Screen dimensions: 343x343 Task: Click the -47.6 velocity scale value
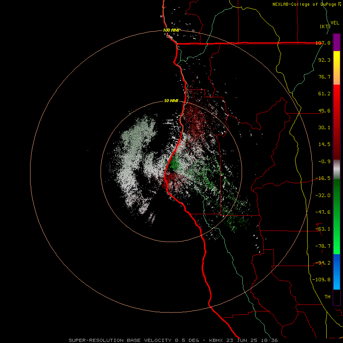[x=323, y=212]
